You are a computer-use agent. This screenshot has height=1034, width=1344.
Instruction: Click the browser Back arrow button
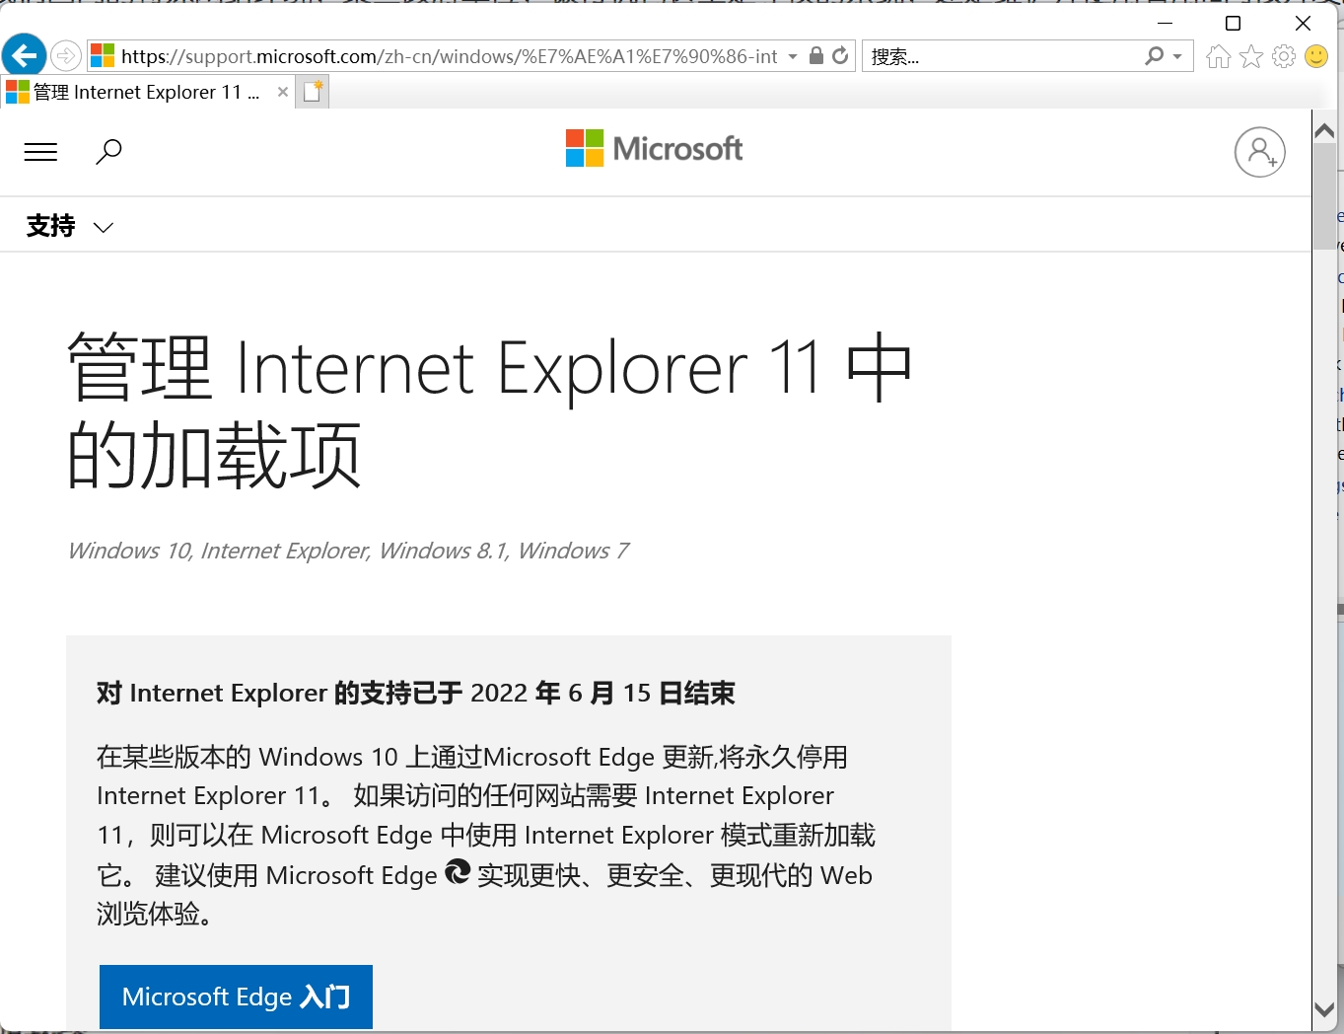[x=25, y=55]
